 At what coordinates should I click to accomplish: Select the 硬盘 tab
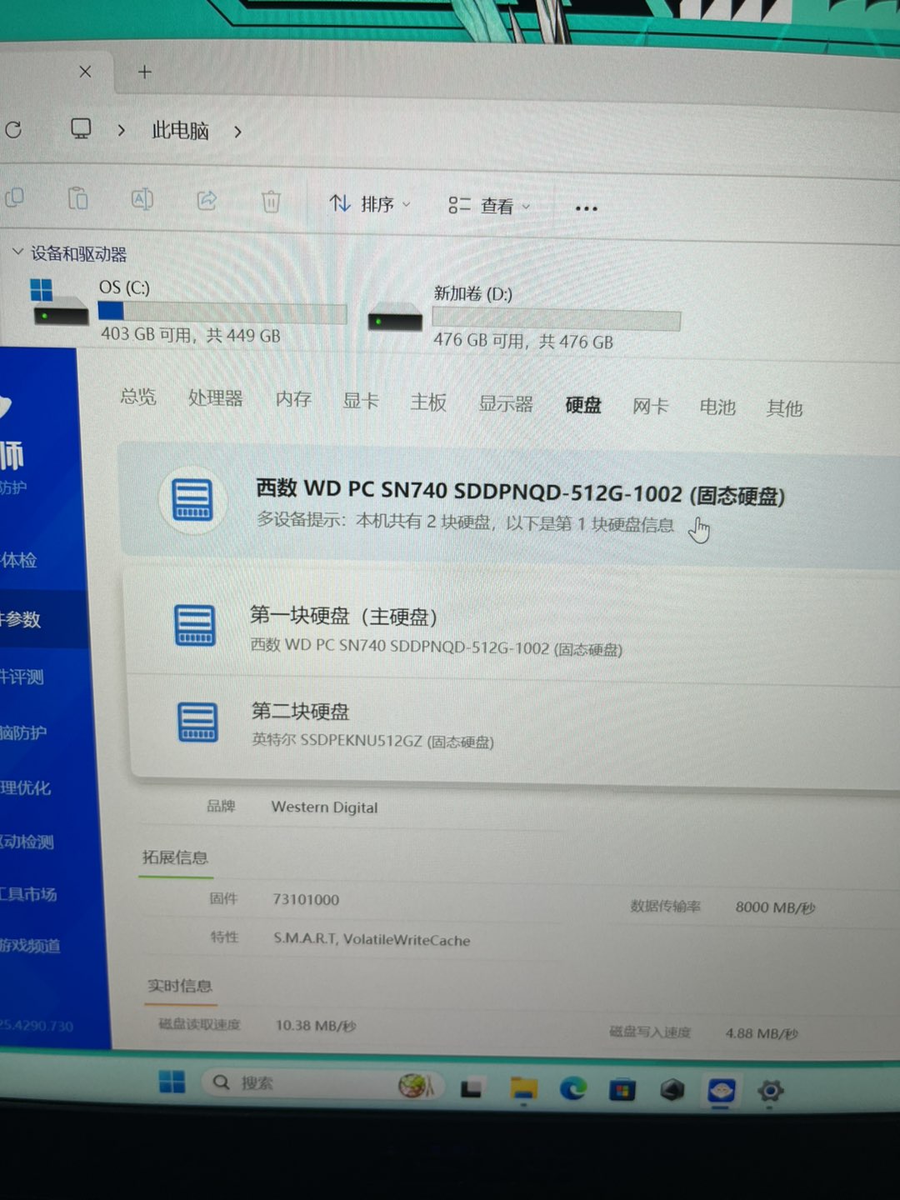(x=583, y=406)
